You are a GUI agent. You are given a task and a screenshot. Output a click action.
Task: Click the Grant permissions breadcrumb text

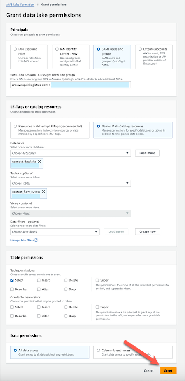pyautogui.click(x=54, y=5)
